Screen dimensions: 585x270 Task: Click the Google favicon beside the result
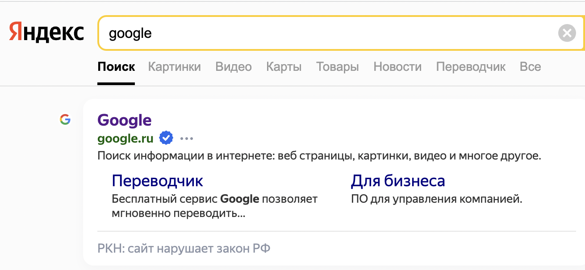pyautogui.click(x=65, y=119)
